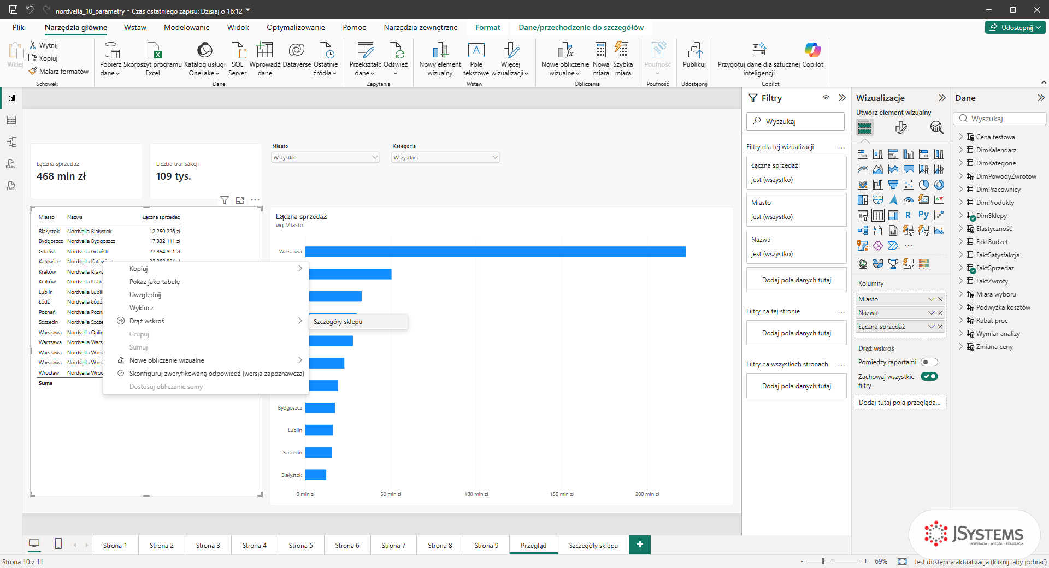Select the Azure Maps visual
1049x568 pixels.
tap(893, 200)
